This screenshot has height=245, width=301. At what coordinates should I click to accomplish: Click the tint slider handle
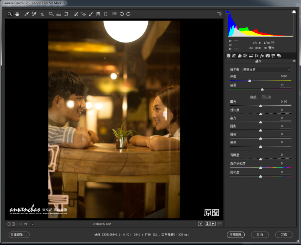coord(262,90)
